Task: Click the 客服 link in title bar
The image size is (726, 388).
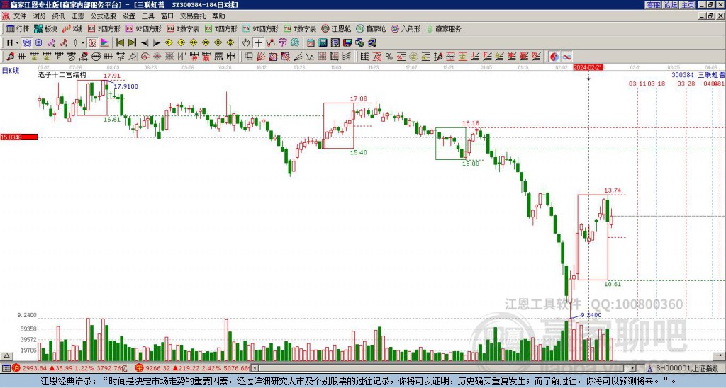Action: 653,5
